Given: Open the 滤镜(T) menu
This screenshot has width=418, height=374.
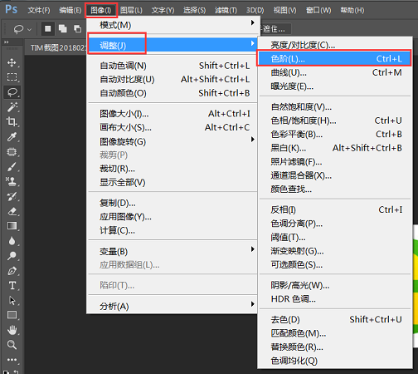Looking at the screenshot, I should click(x=226, y=10).
